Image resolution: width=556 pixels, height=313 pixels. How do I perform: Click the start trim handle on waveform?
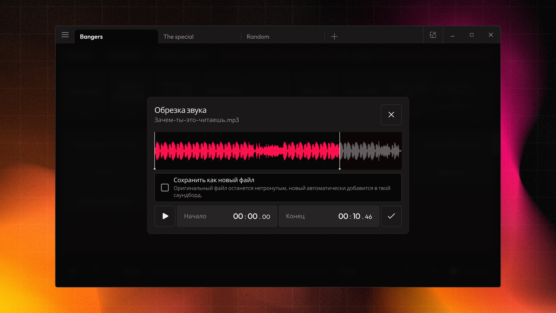coord(155,151)
